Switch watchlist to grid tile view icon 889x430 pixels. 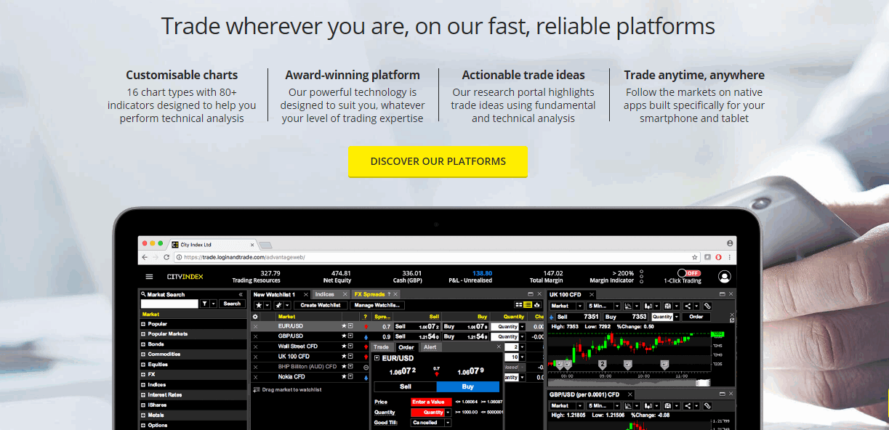point(518,305)
